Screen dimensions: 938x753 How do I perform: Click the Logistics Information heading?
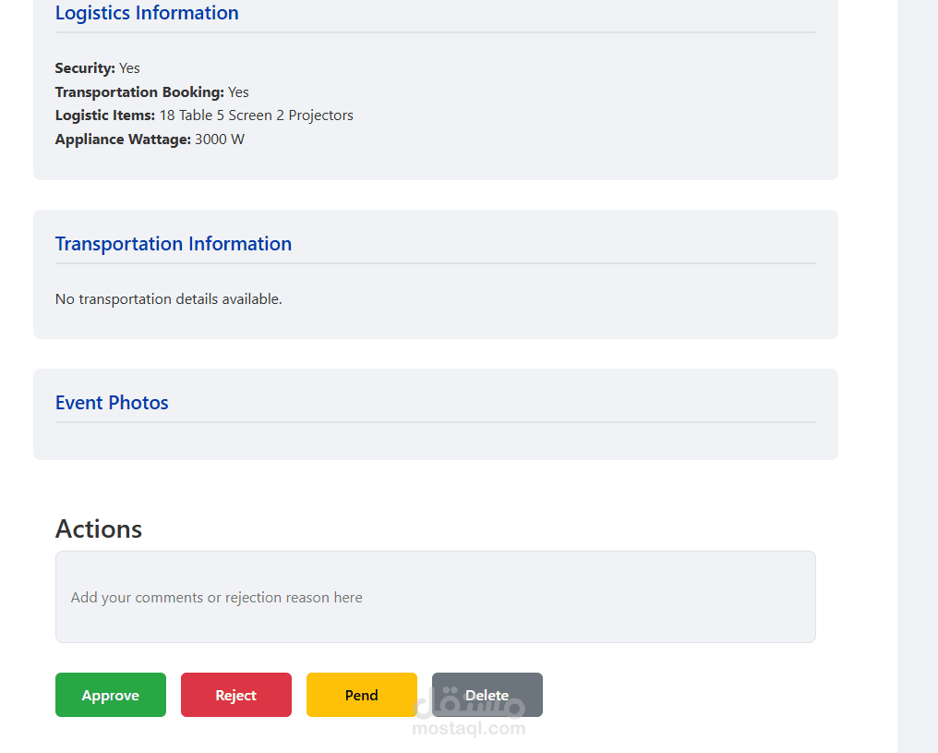click(147, 13)
